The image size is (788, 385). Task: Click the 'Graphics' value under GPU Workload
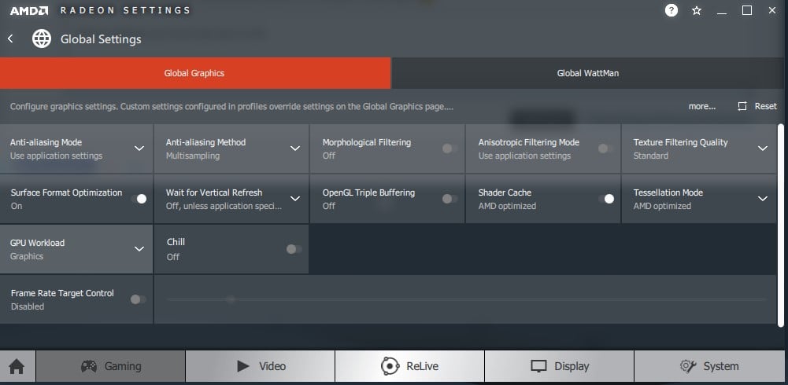[27, 256]
